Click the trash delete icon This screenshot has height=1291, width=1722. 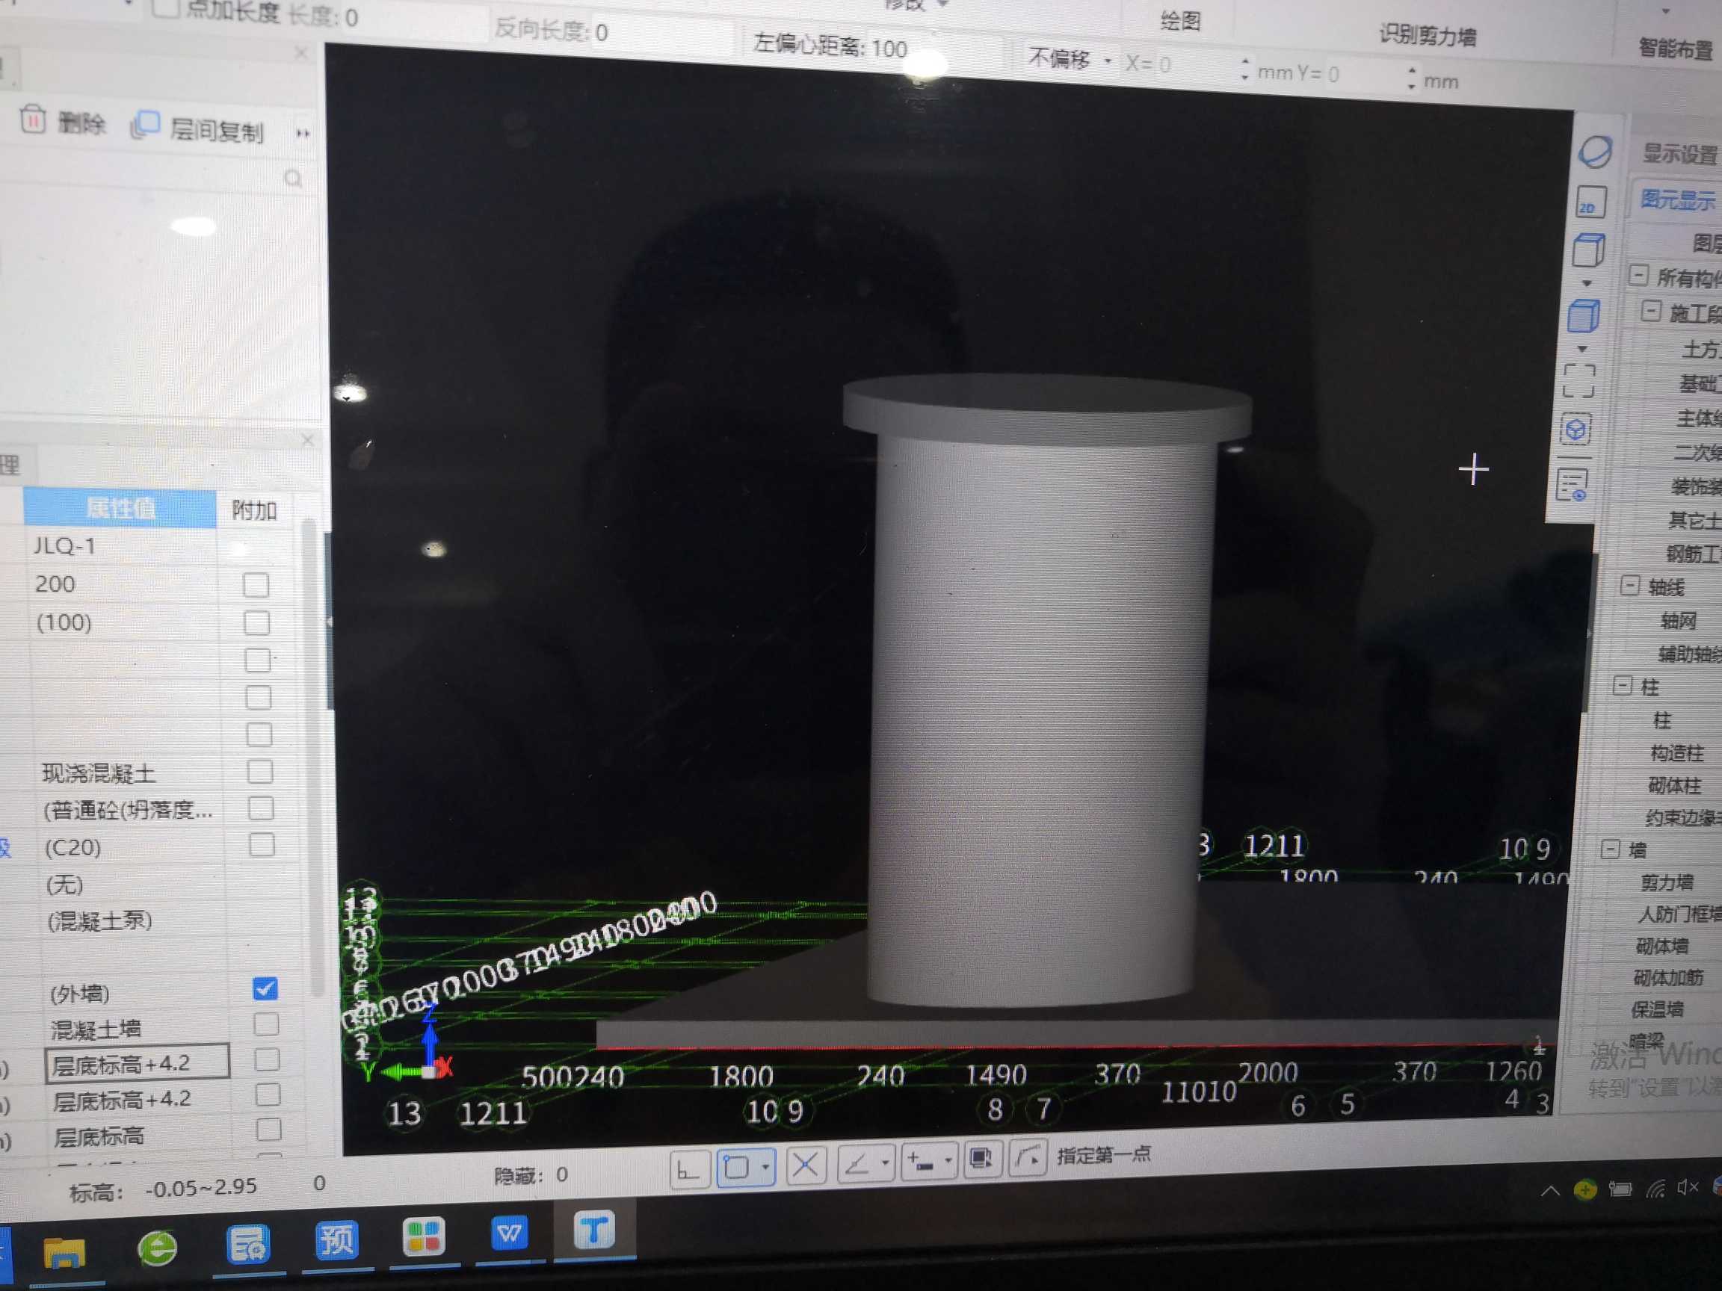click(32, 119)
